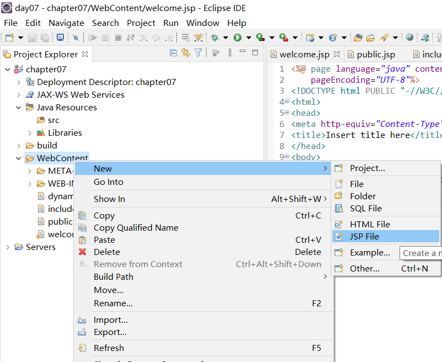Click the red Delete X icon
The image size is (442, 362).
point(82,252)
